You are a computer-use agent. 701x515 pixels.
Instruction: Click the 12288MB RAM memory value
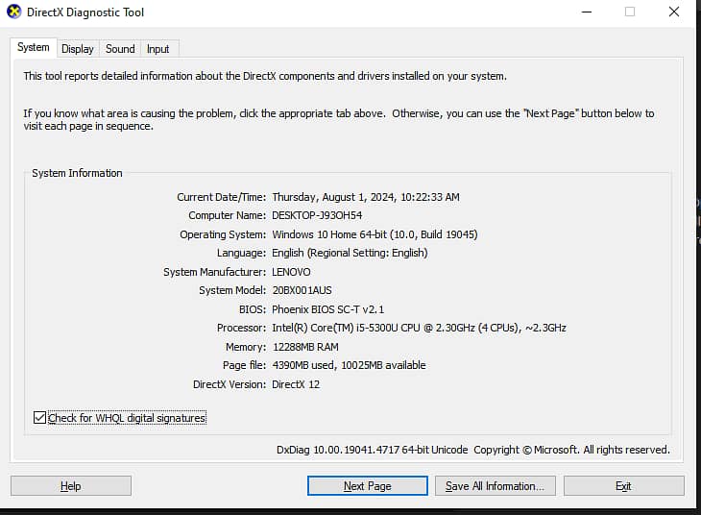point(305,347)
